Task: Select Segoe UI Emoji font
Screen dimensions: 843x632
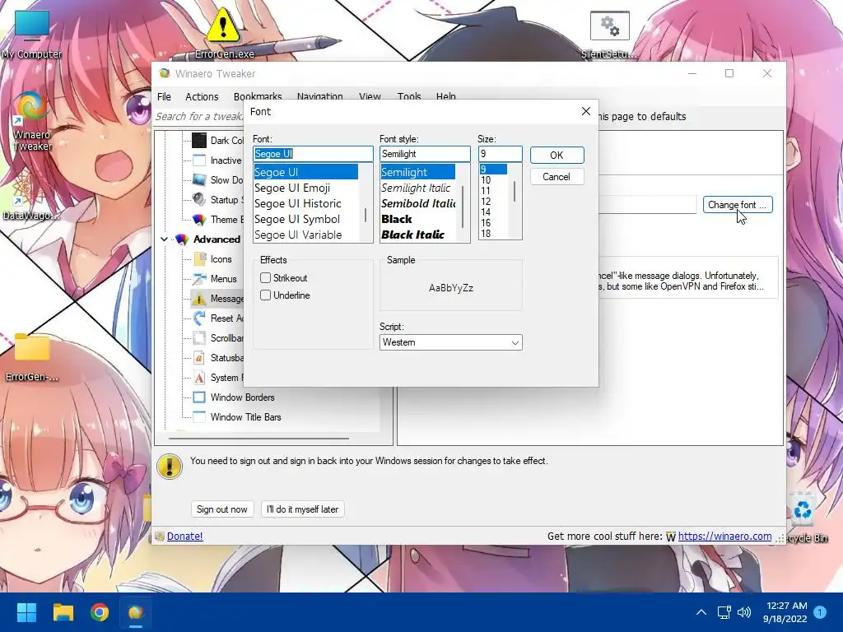Action: [x=292, y=188]
